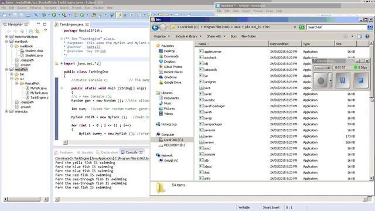Open the recorder mode dropdown
375x211 pixels.
322,68
